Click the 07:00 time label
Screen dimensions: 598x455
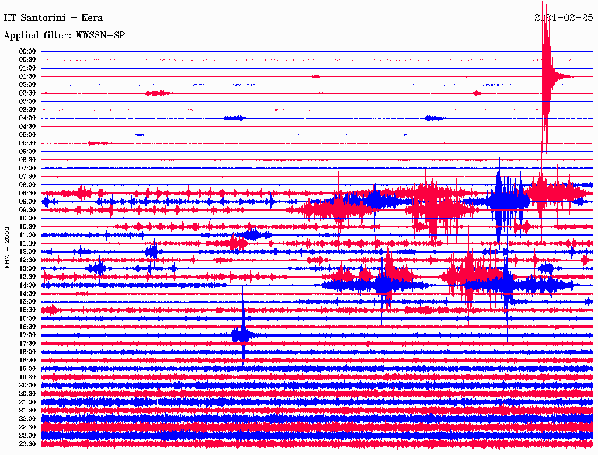coord(27,169)
